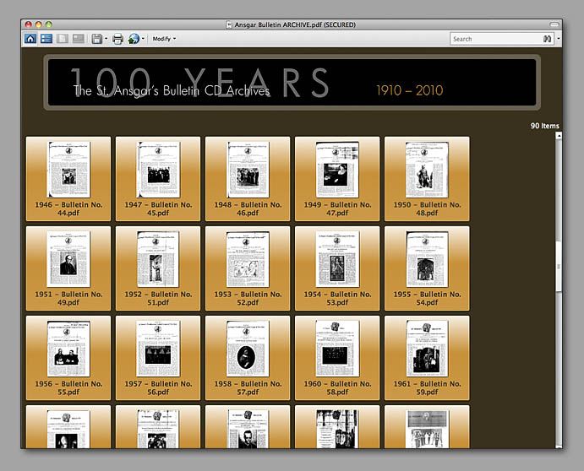584x471 pixels.
Task: Click the greyed split layout icon
Action: [x=79, y=38]
